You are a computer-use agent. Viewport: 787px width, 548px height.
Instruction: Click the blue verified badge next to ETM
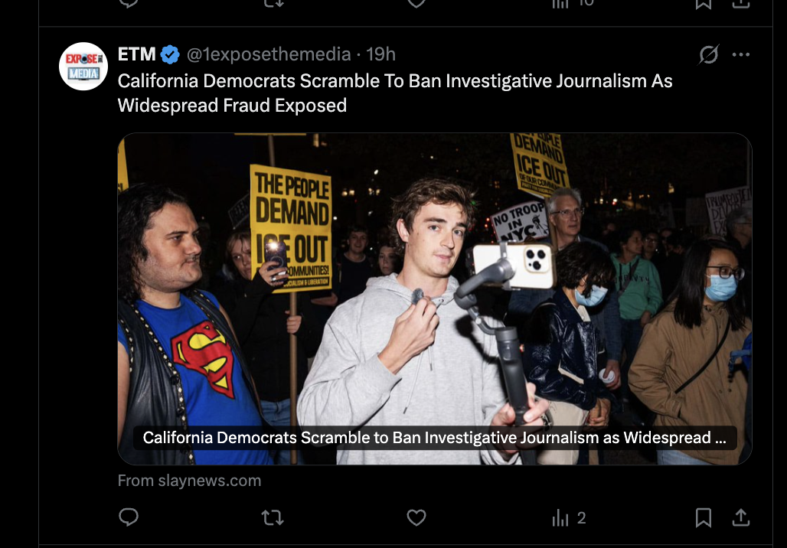170,54
